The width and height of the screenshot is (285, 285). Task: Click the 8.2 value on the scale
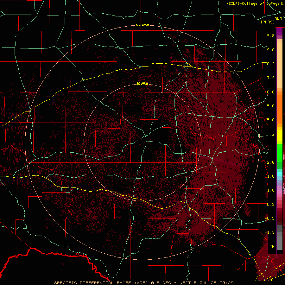[x=271, y=64]
